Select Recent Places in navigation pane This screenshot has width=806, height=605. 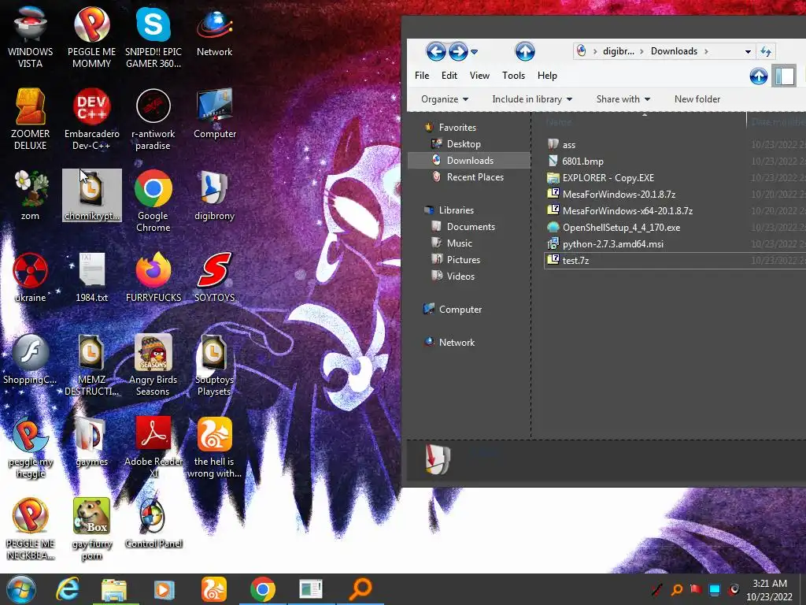click(475, 177)
